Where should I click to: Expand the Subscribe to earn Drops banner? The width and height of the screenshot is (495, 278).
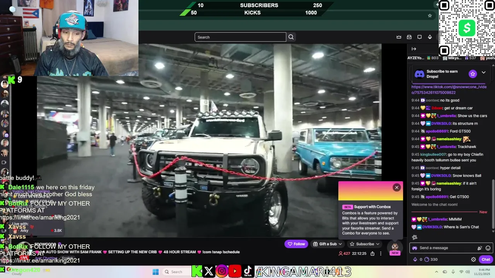[483, 73]
